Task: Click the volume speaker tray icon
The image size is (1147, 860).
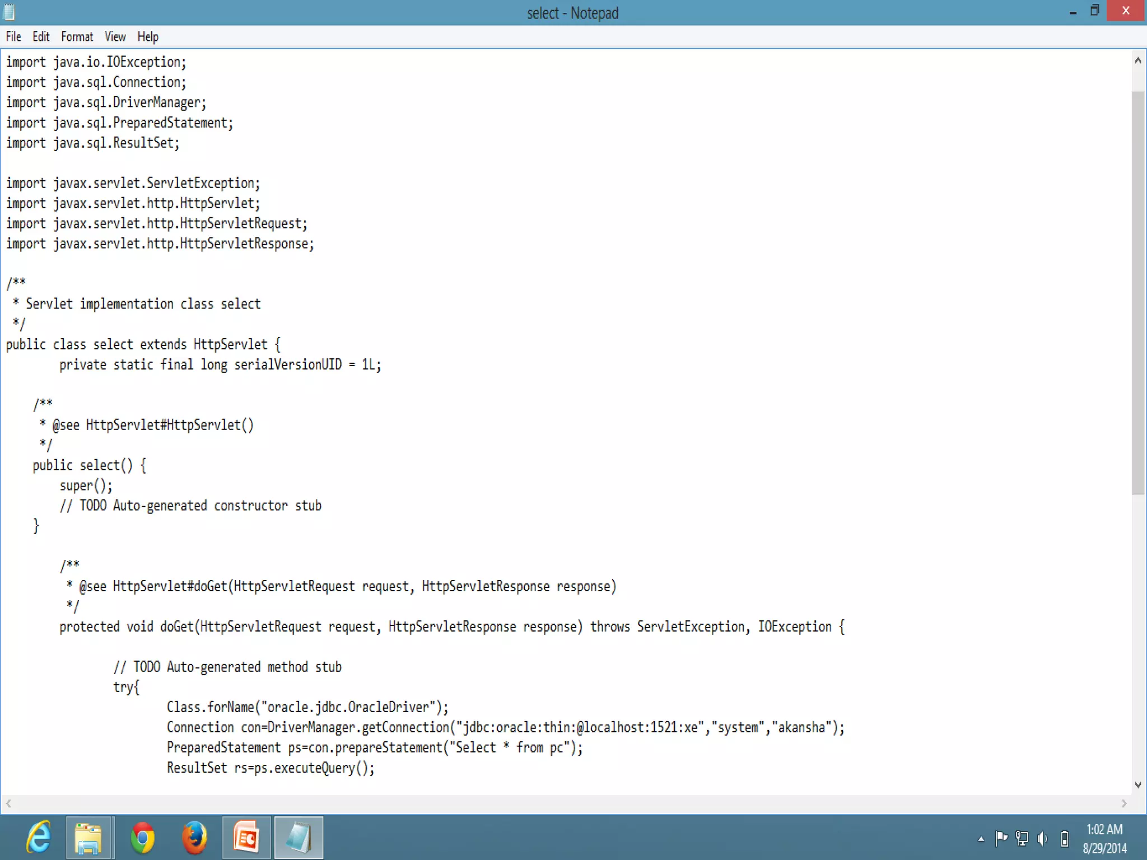Action: (1042, 838)
